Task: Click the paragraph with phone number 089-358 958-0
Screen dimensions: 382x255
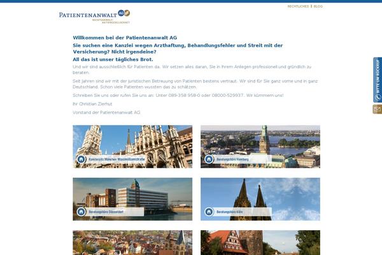Action: coord(178,96)
